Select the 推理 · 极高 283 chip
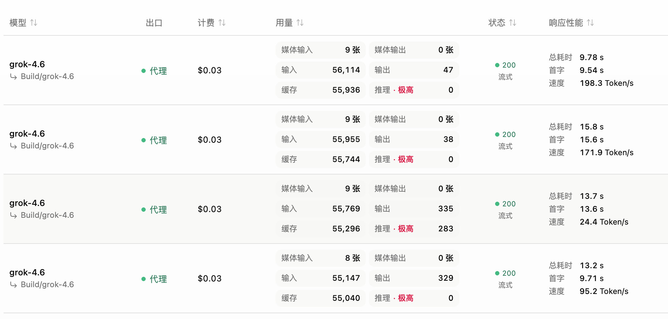Viewport: 668px width, 319px height. click(414, 229)
